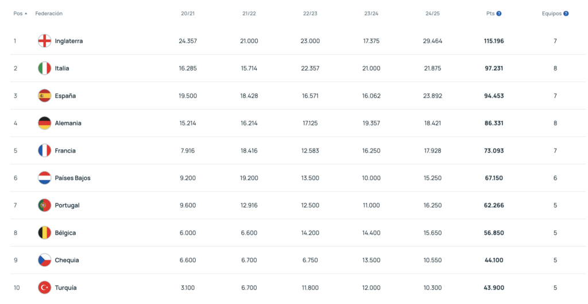Screen dimensions: 588x304
Task: Open the Equipos help question mark
Action: coord(566,13)
